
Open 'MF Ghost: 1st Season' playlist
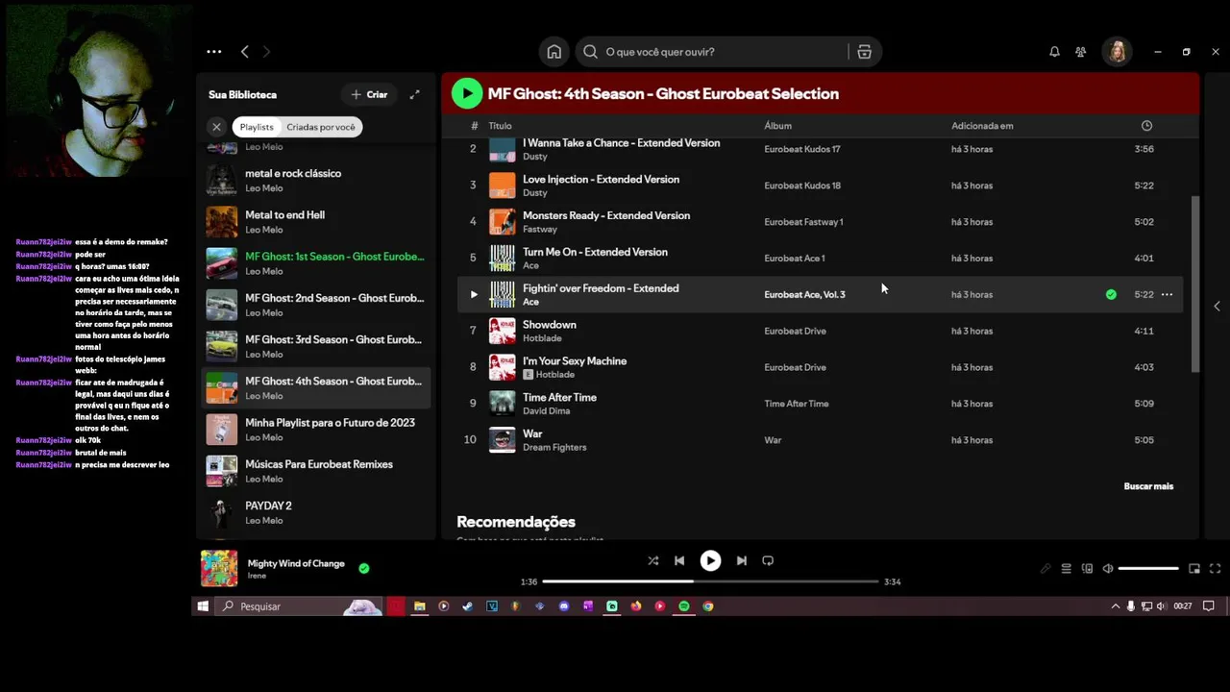(315, 263)
